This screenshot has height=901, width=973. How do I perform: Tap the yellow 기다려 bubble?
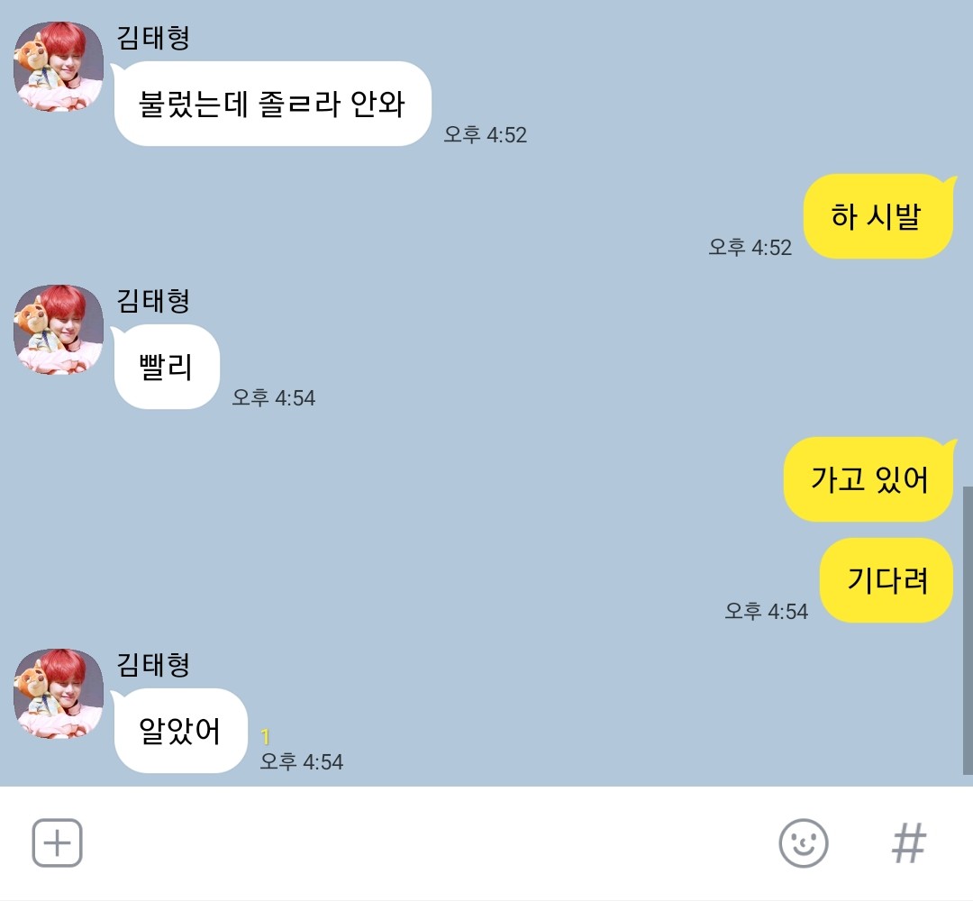click(x=887, y=580)
